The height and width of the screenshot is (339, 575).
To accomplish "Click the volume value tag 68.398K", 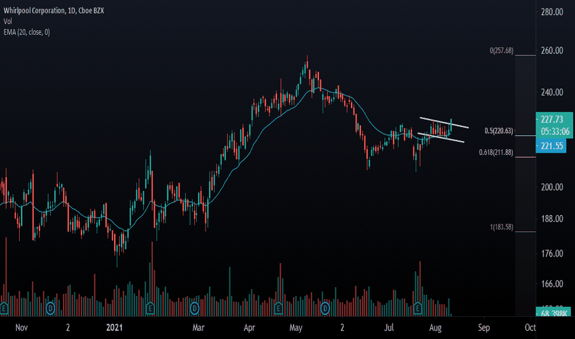I will [554, 312].
